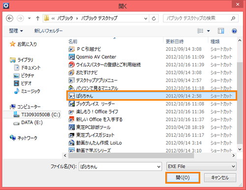Select the 東芝プレイスガジェット shortcut icon

71,135
